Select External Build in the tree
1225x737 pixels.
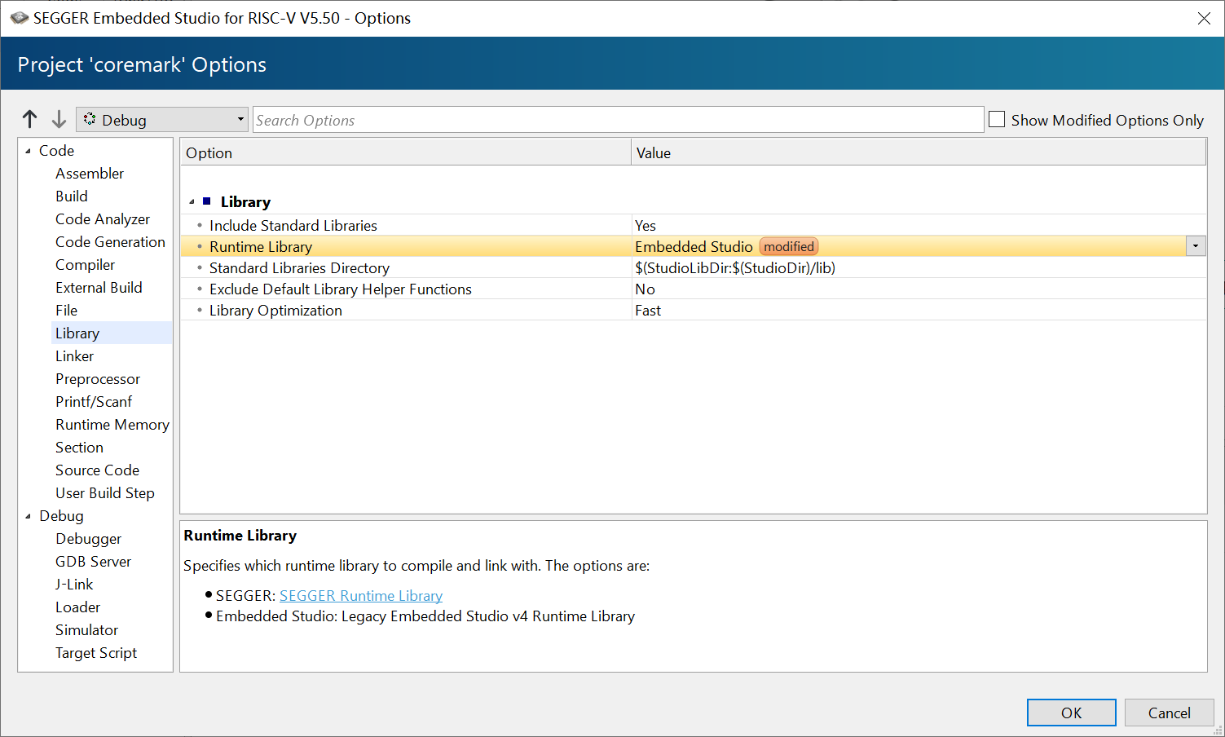click(99, 288)
